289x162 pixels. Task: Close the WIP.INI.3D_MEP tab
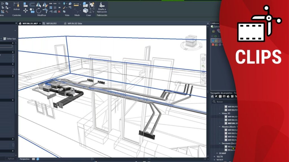coord(40,24)
